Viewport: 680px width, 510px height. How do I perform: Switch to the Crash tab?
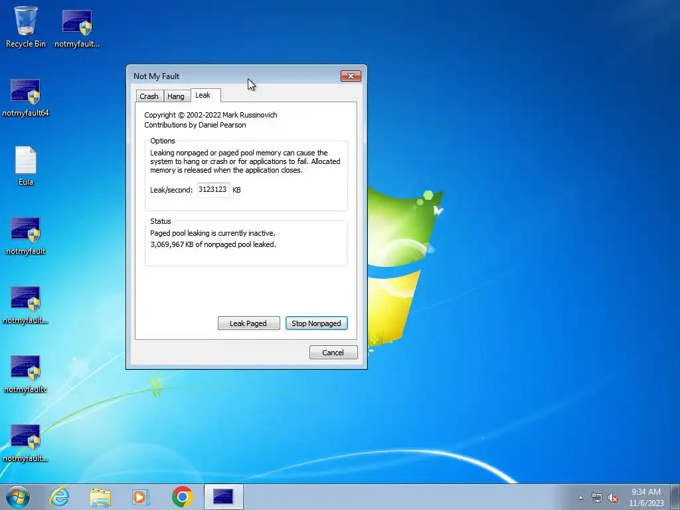149,96
